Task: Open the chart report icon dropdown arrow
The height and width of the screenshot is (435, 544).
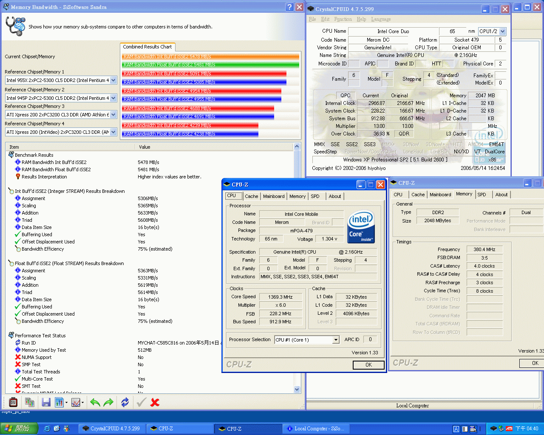Action: tap(66, 402)
